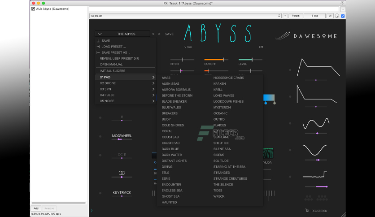Viewport: 375px width, 217px height.
Task: Select the HAUNTED preset
Action: (169, 202)
